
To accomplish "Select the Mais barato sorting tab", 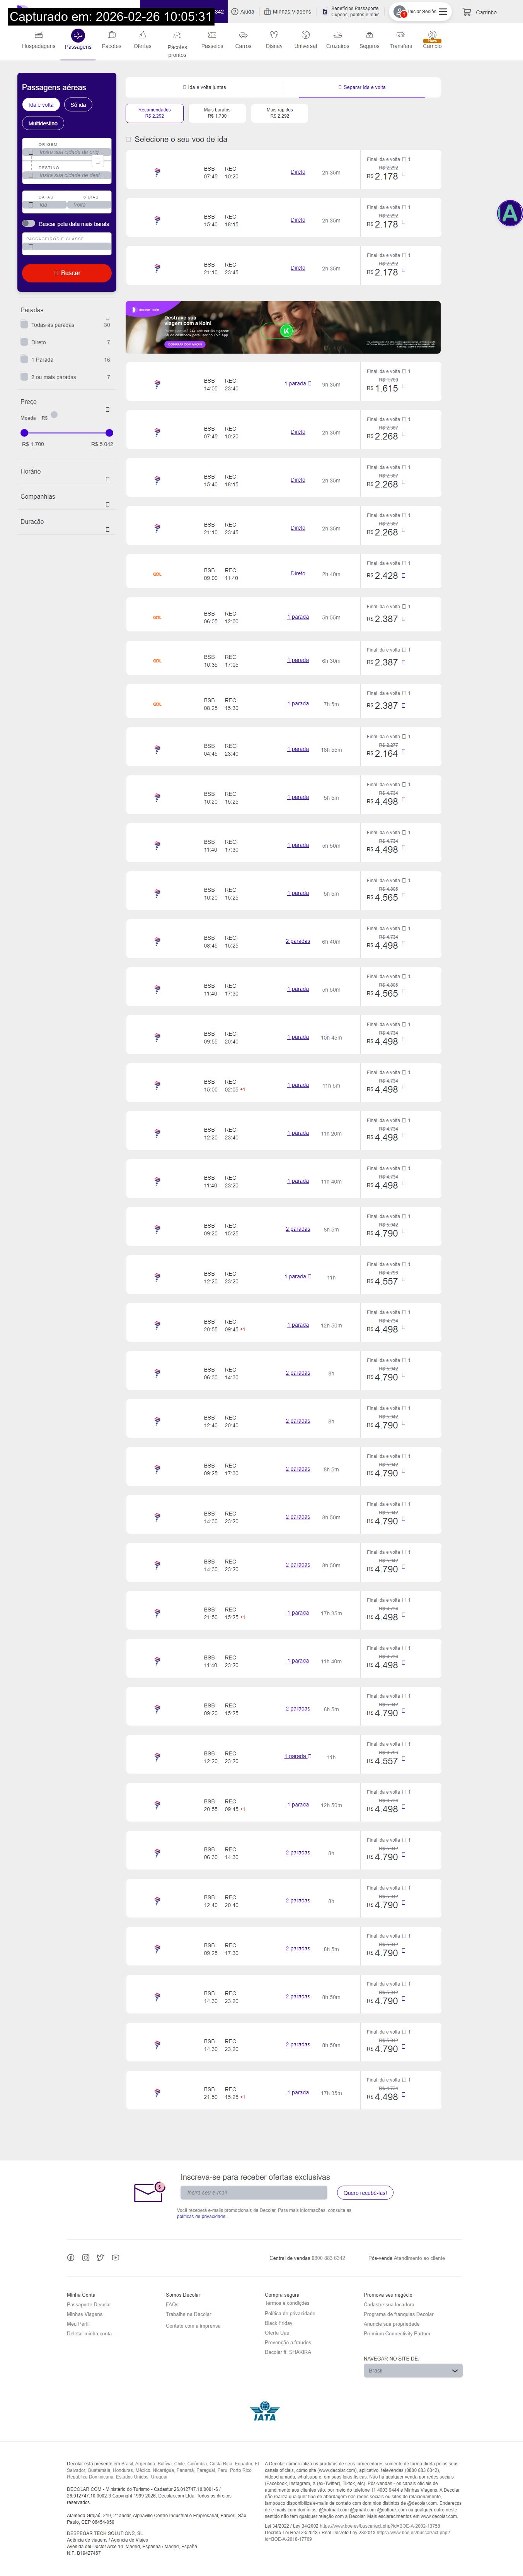I will click(x=217, y=113).
